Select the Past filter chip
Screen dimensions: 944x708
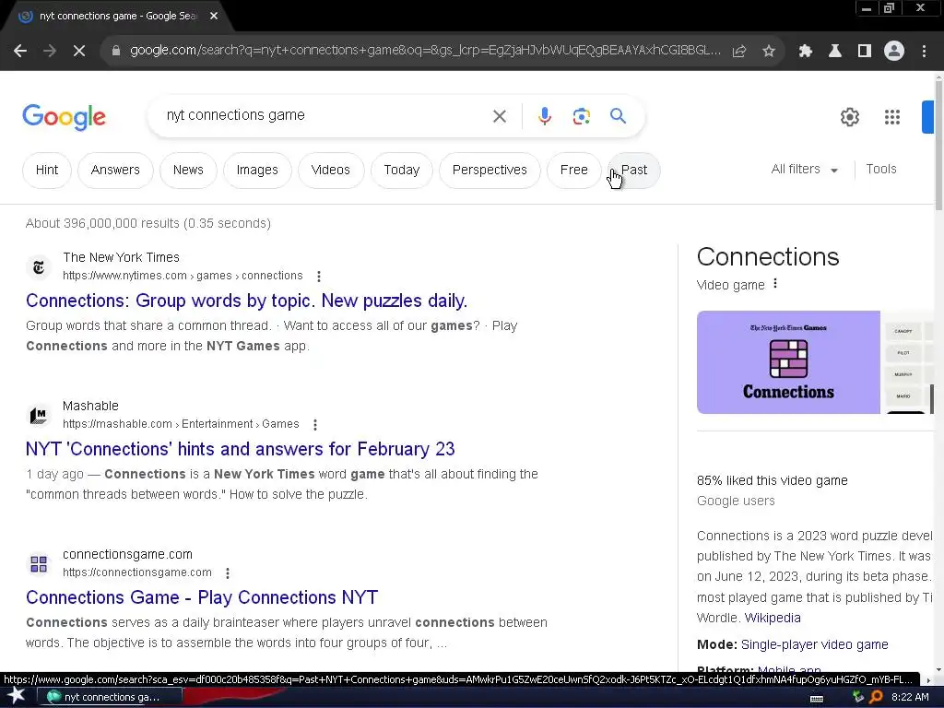point(634,171)
